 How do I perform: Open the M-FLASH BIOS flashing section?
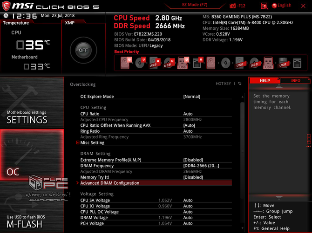tap(32, 207)
